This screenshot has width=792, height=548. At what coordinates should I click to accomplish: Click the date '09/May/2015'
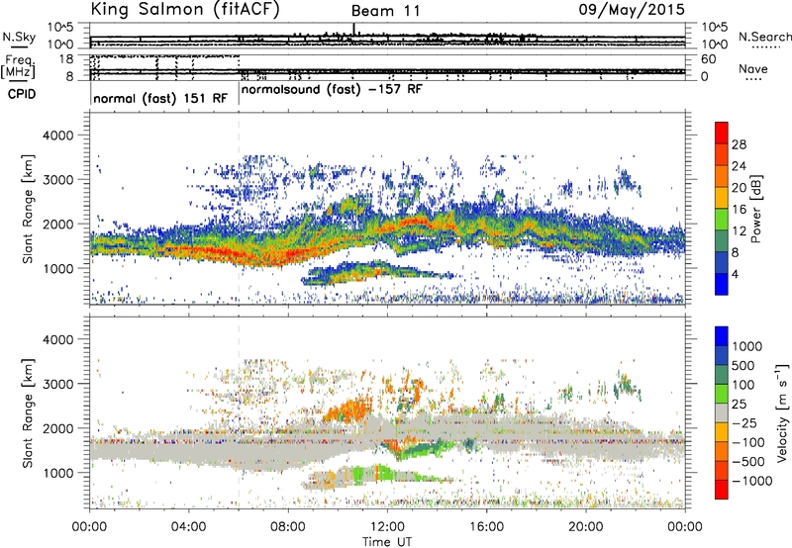pos(632,9)
